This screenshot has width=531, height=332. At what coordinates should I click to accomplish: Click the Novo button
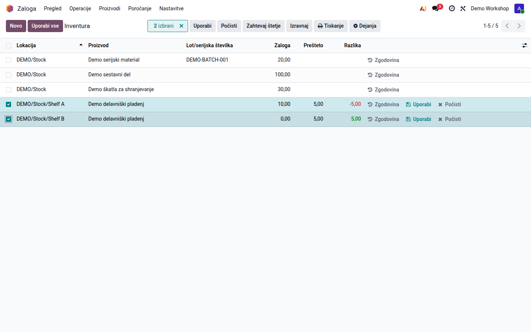16,26
